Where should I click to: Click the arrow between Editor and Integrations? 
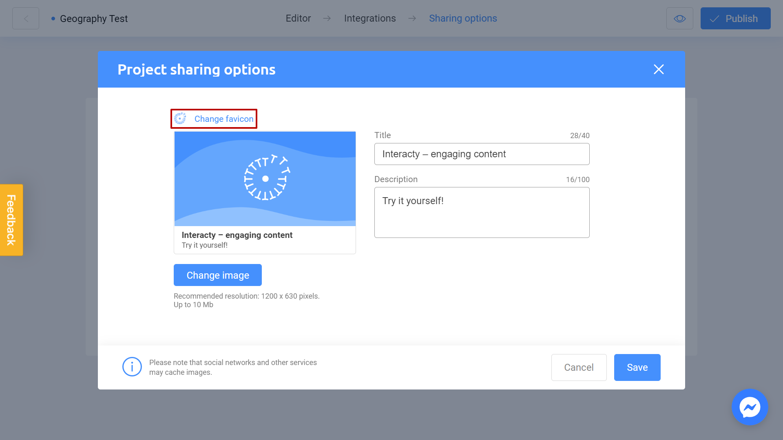pos(327,19)
